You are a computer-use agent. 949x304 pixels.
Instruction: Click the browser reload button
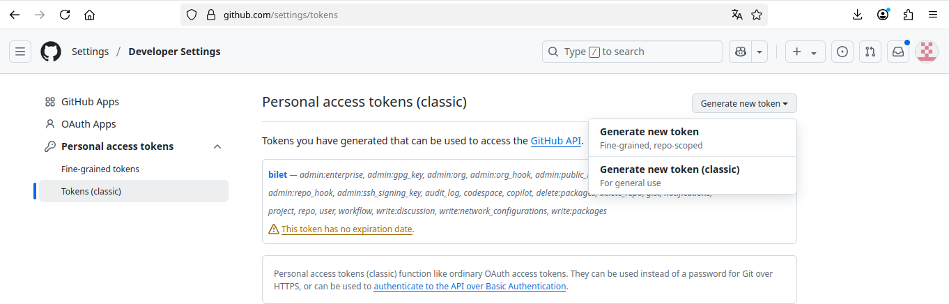coord(65,15)
